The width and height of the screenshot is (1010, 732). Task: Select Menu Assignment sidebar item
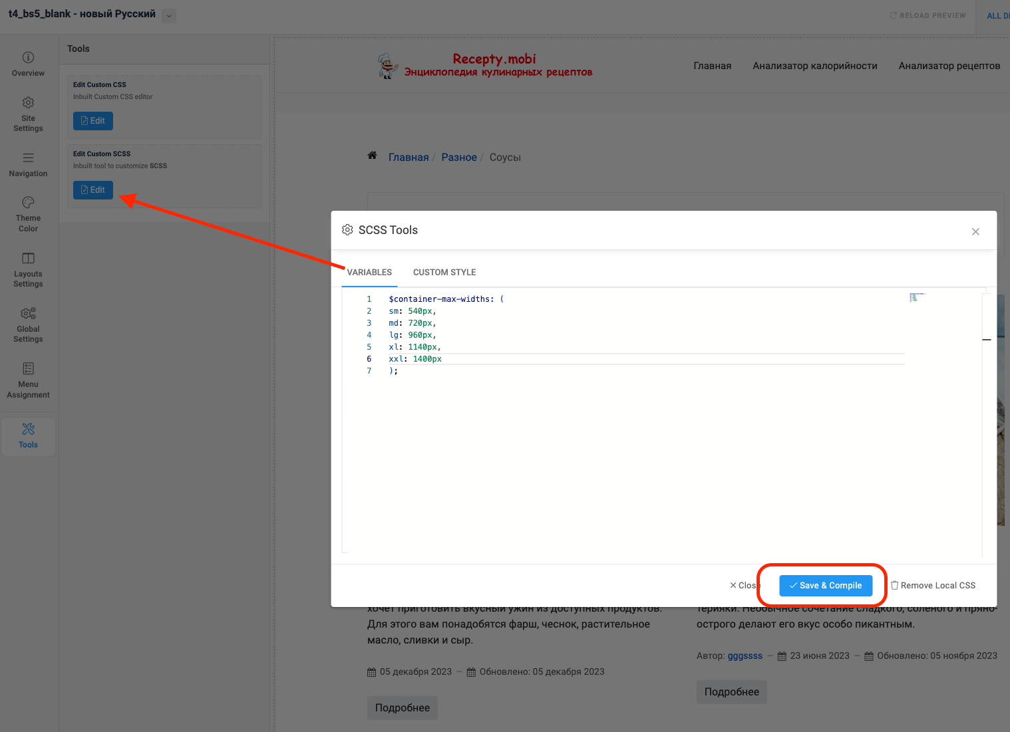point(28,380)
